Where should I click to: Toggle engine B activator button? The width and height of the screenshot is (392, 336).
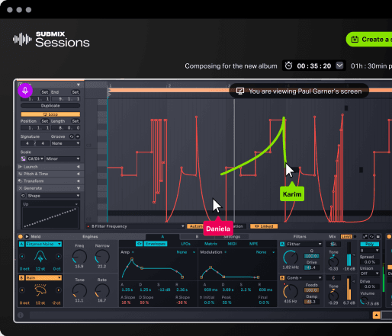tap(22, 278)
